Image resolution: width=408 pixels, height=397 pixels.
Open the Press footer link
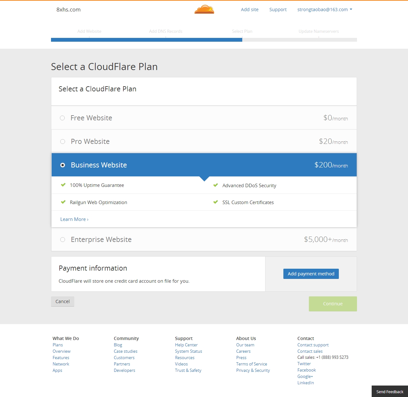point(241,358)
